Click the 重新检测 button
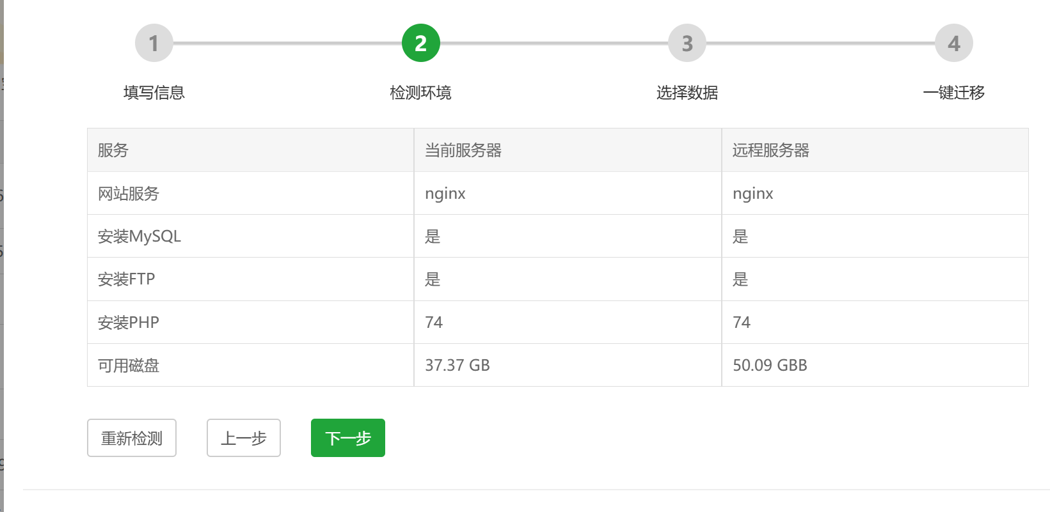The width and height of the screenshot is (1050, 512). tap(132, 438)
